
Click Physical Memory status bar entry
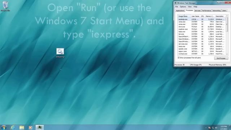coord(217,65)
